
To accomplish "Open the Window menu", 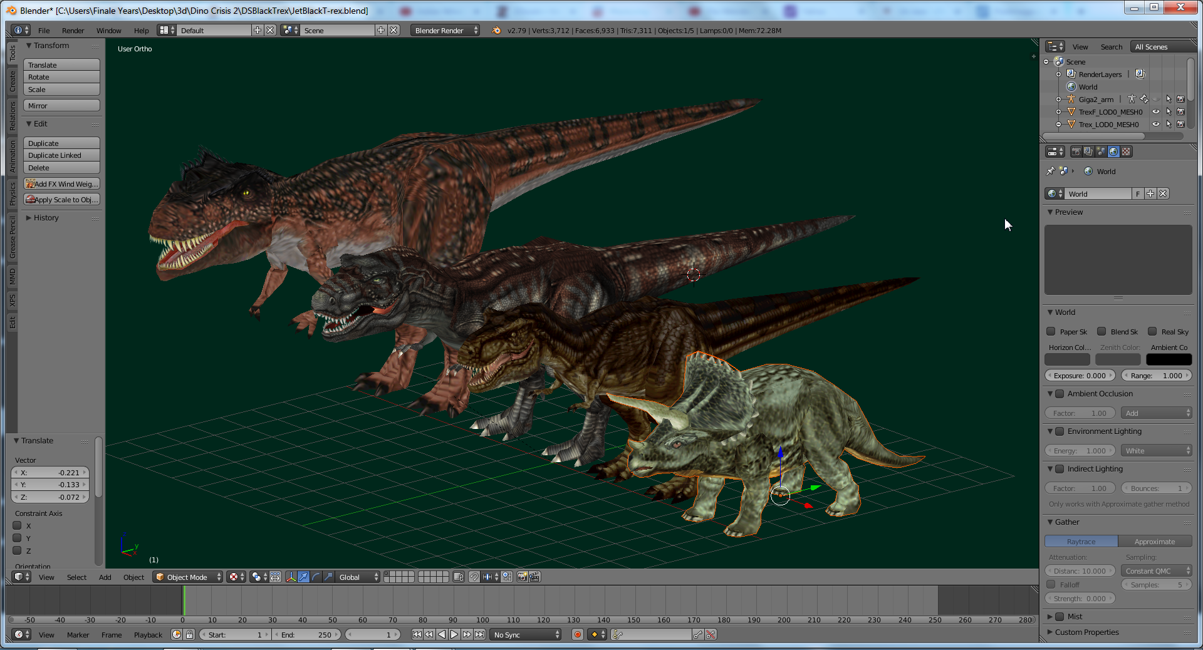I will pos(108,30).
